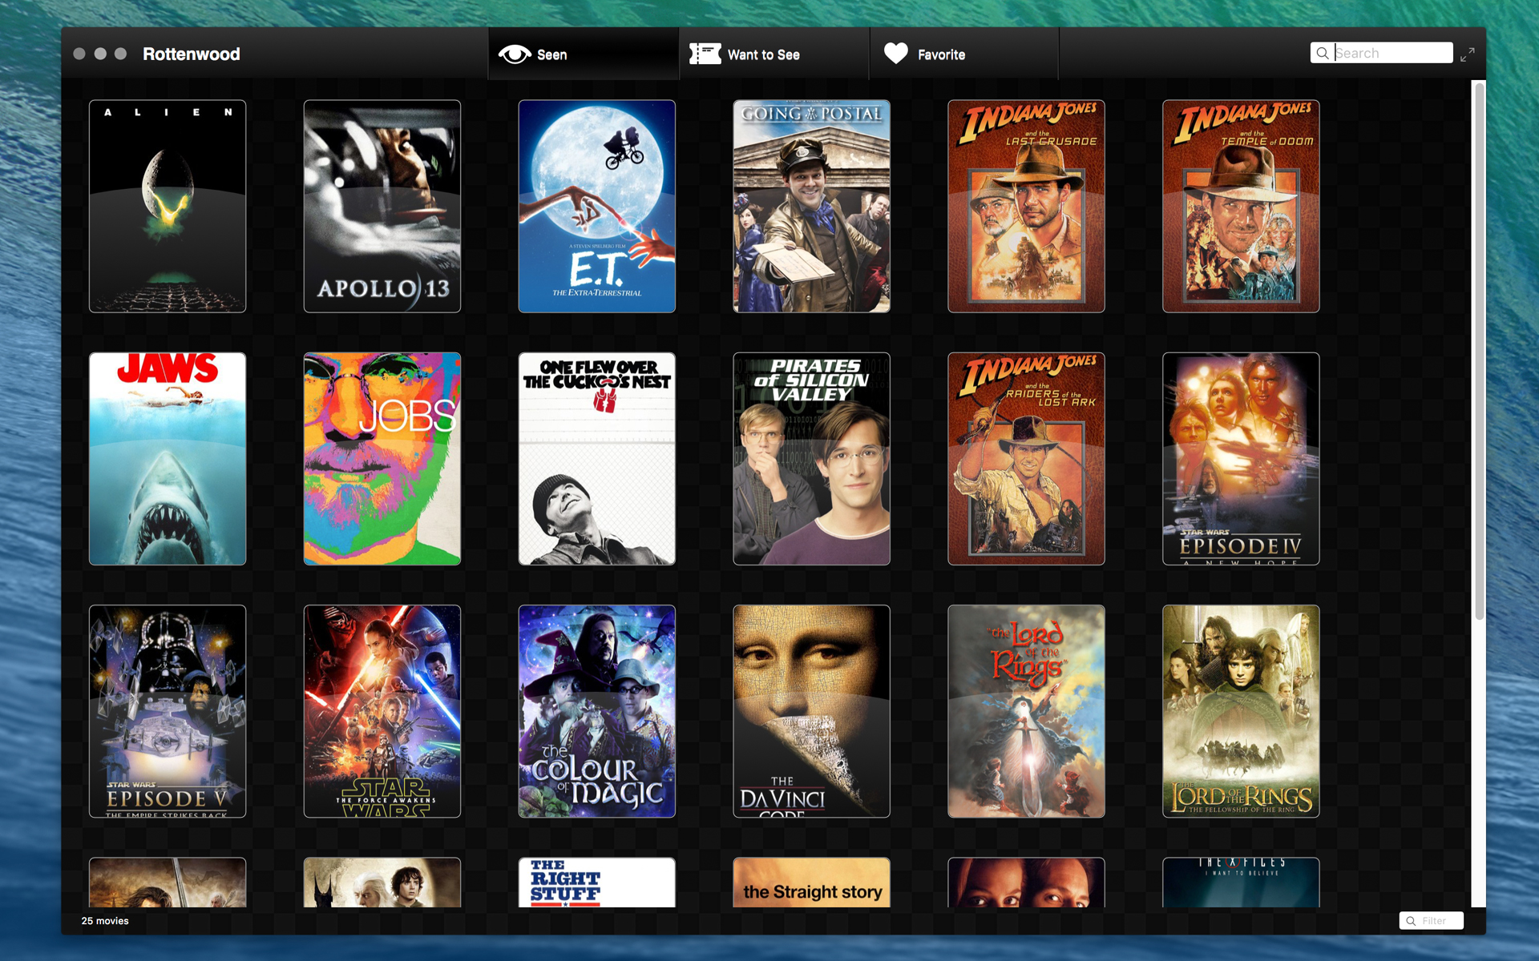The image size is (1539, 961).
Task: Click the magnifier icon in Search box
Action: pos(1323,53)
